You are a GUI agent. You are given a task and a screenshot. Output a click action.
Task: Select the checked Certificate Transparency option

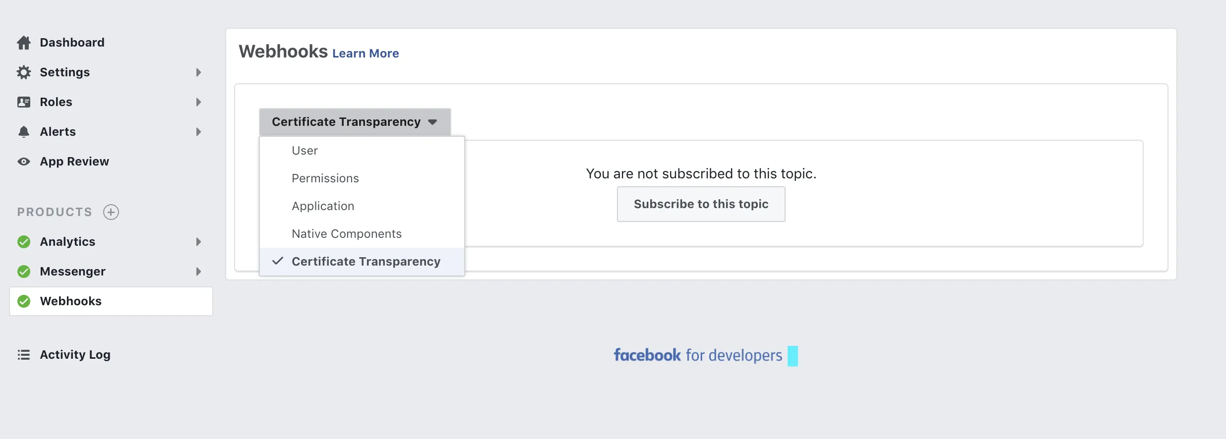[x=366, y=262]
